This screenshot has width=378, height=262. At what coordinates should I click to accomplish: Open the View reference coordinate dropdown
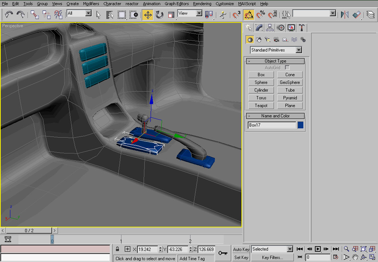click(x=190, y=13)
